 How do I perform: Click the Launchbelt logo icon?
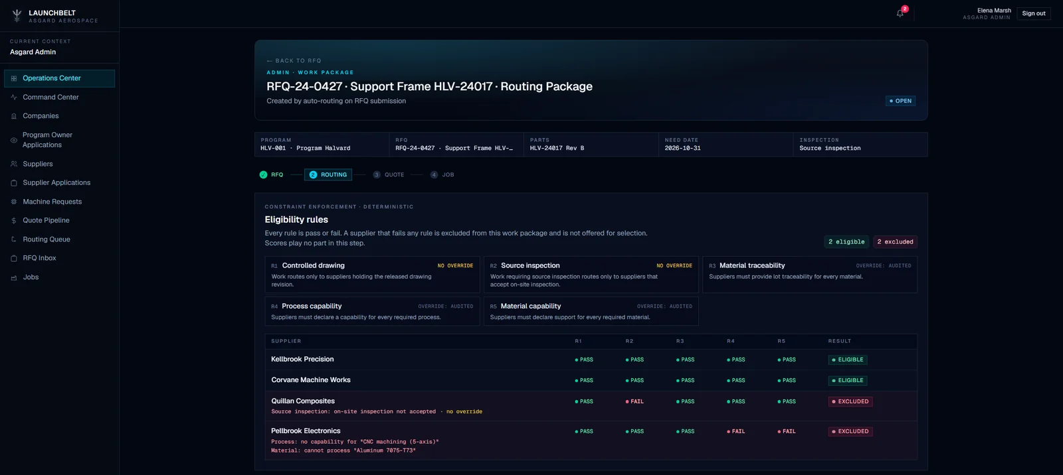click(x=17, y=16)
